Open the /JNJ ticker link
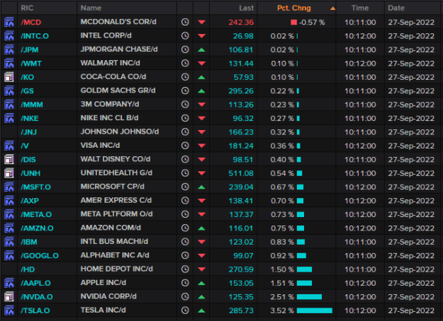Screen dimensions: 443x321 pyautogui.click(x=28, y=132)
